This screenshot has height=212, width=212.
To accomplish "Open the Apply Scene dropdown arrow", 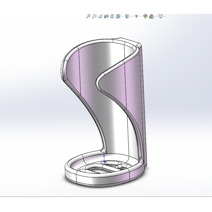I will (x=156, y=16).
